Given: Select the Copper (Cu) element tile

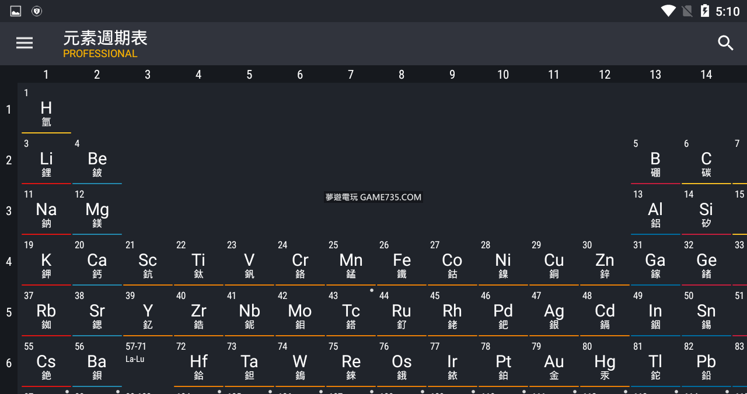Looking at the screenshot, I should (554, 262).
